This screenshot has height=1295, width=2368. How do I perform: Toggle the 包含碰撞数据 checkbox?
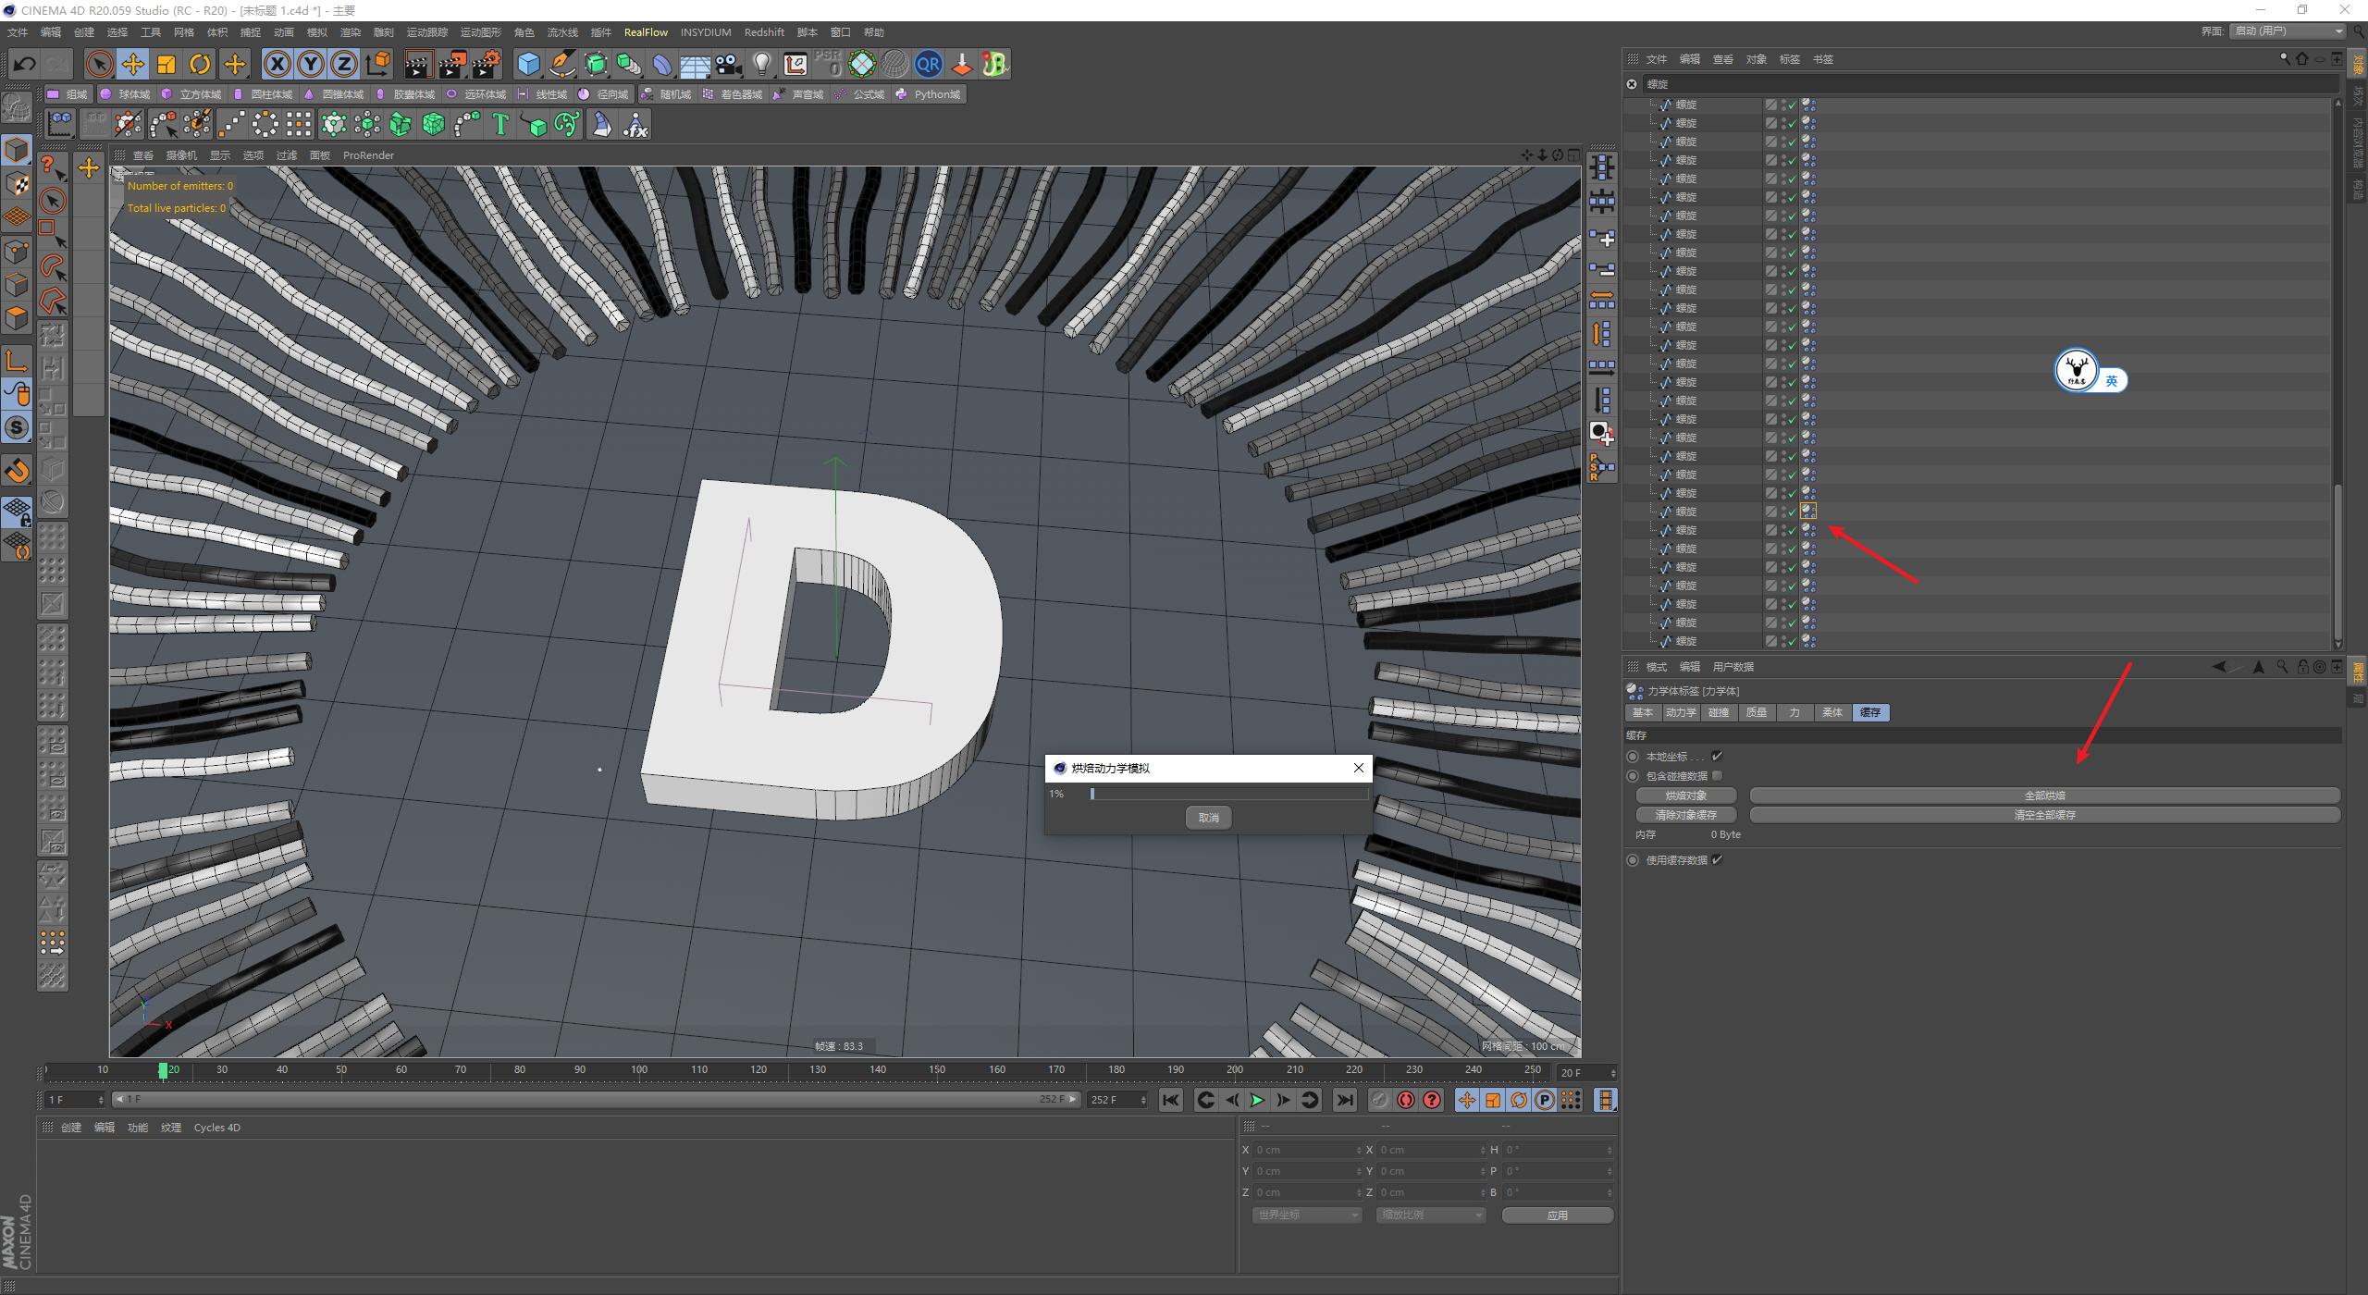pyautogui.click(x=1718, y=775)
